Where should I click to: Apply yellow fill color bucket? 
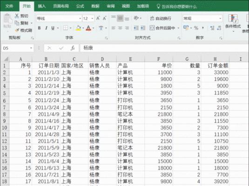[78, 28]
